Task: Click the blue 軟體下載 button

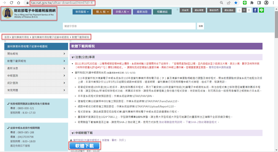Action: 85,146
